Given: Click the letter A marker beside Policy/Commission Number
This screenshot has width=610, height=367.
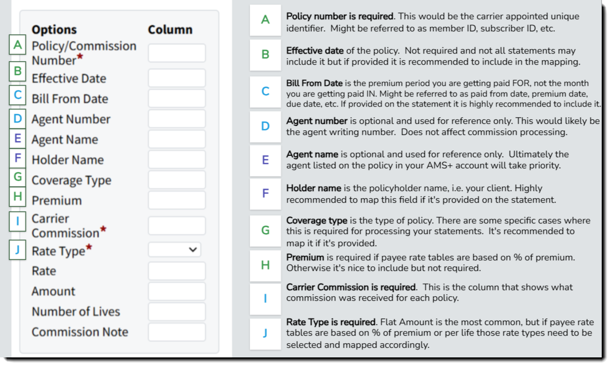Looking at the screenshot, I should pos(18,45).
